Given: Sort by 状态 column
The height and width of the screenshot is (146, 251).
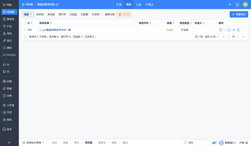Looking at the screenshot, I should click(x=171, y=23).
